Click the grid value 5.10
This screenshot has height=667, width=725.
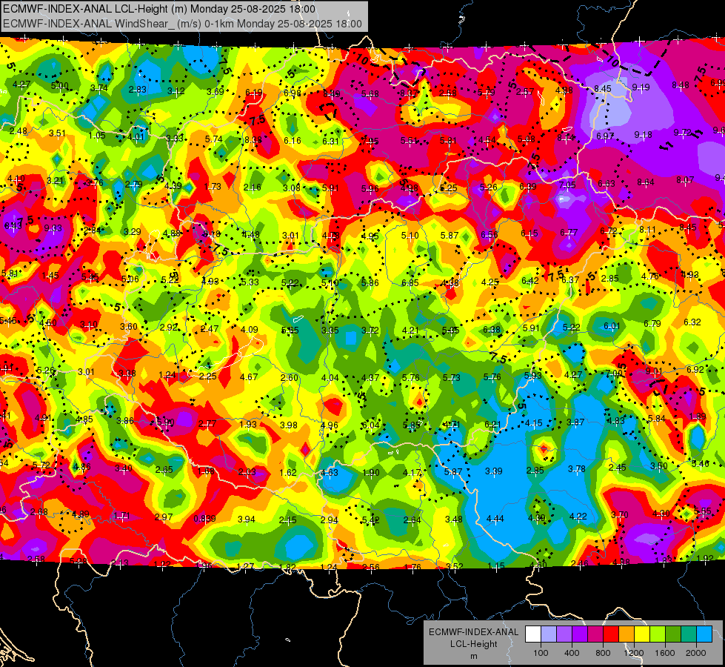(x=410, y=235)
